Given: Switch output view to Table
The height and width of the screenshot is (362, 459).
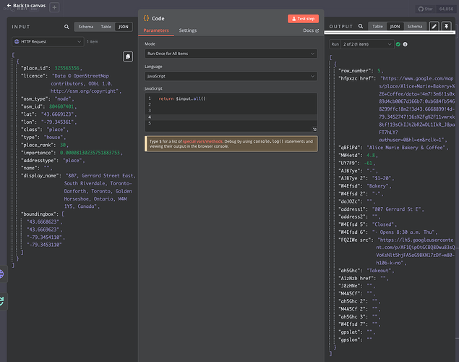Looking at the screenshot, I should (x=377, y=26).
